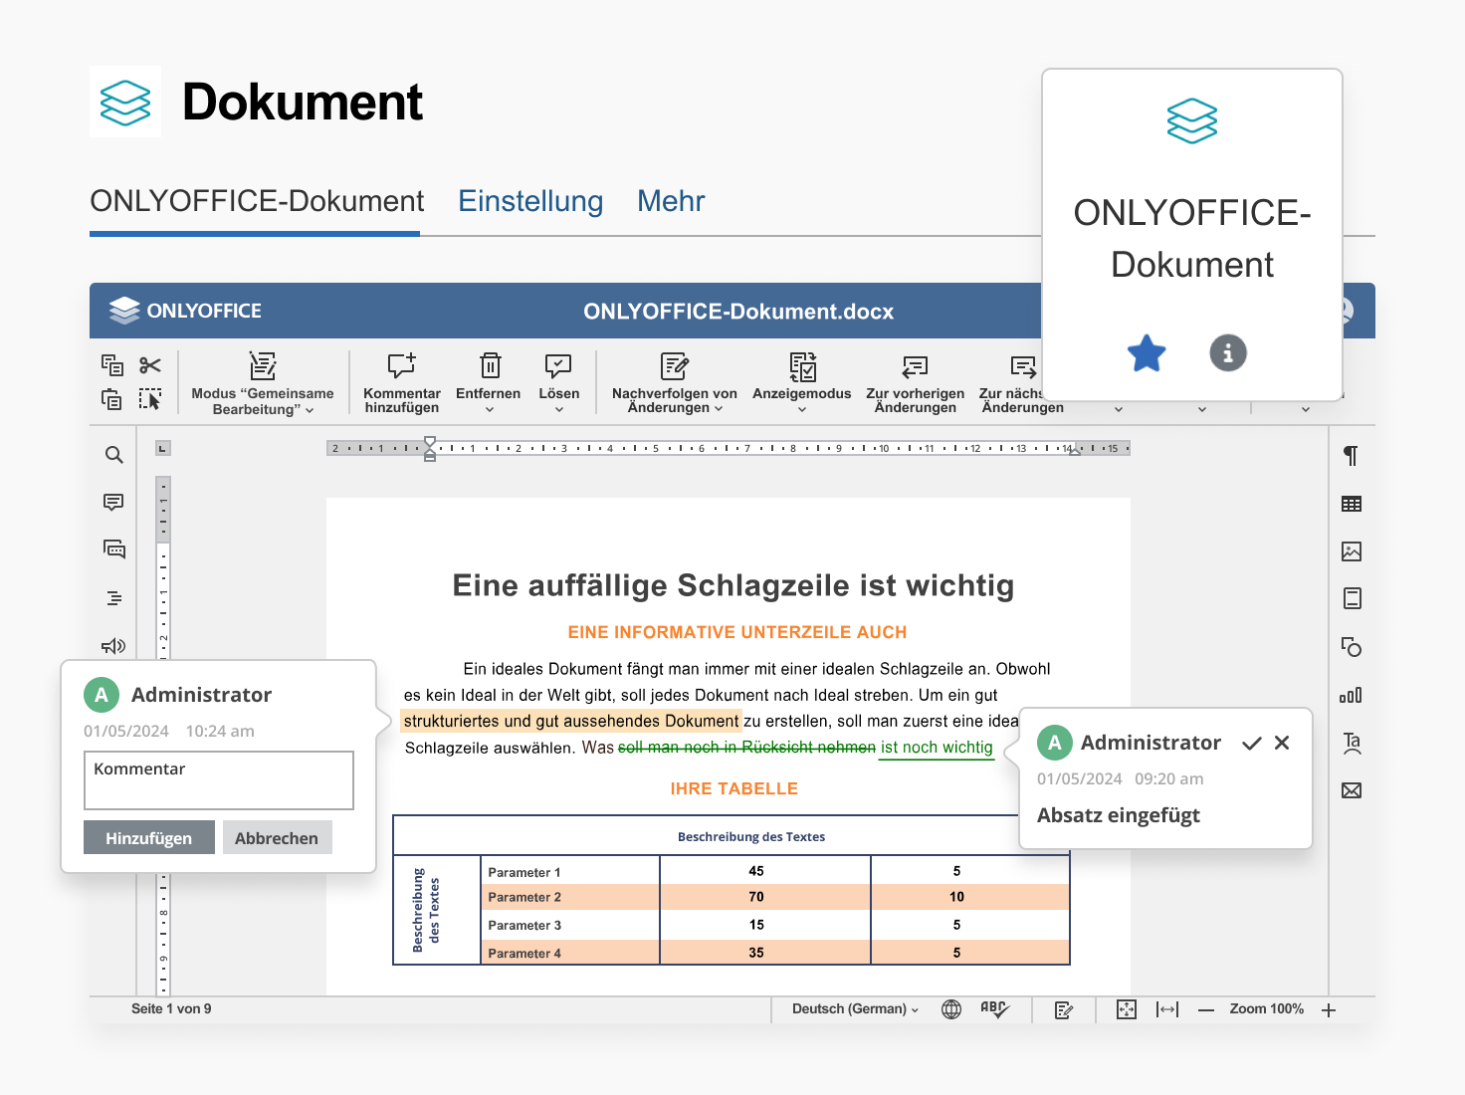The width and height of the screenshot is (1465, 1095).
Task: Open Table settings icon in right sidebar
Action: pos(1352,504)
